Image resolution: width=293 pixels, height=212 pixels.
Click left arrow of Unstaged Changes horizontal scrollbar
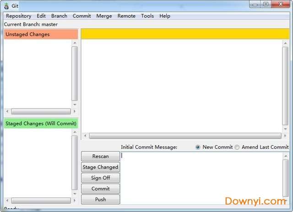(x=7, y=111)
